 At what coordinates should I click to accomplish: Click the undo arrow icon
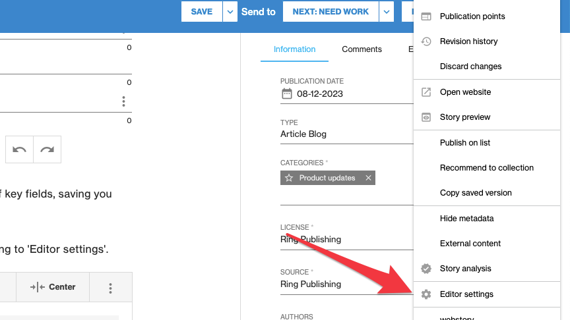19,149
